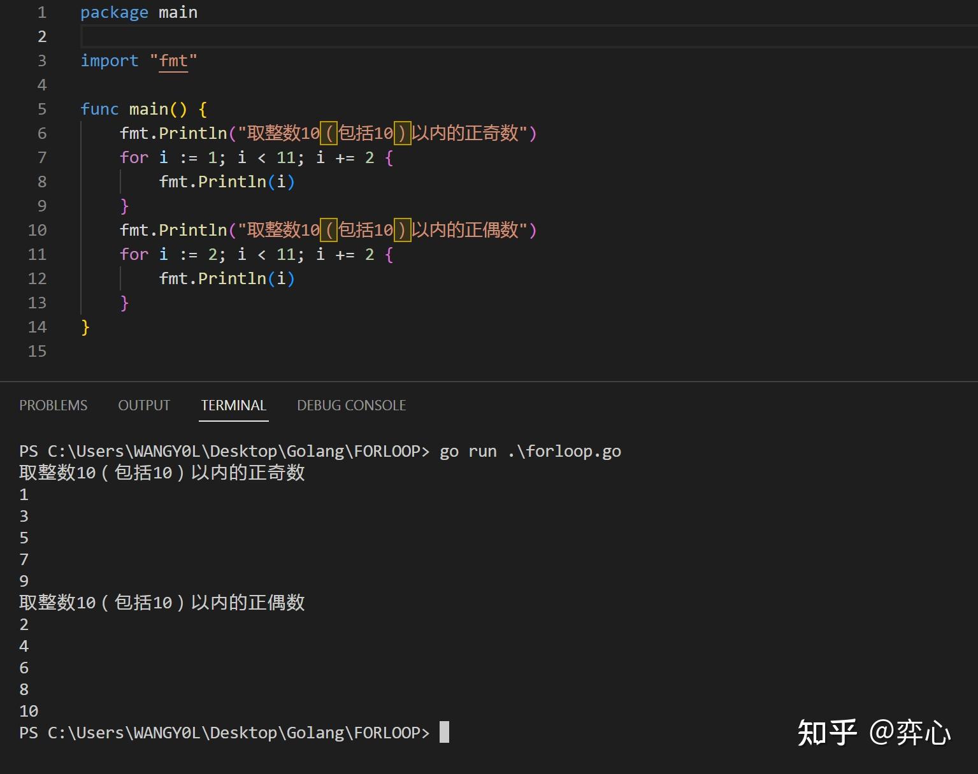Click the closing brace on line 14
978x774 pixels.
(x=84, y=327)
